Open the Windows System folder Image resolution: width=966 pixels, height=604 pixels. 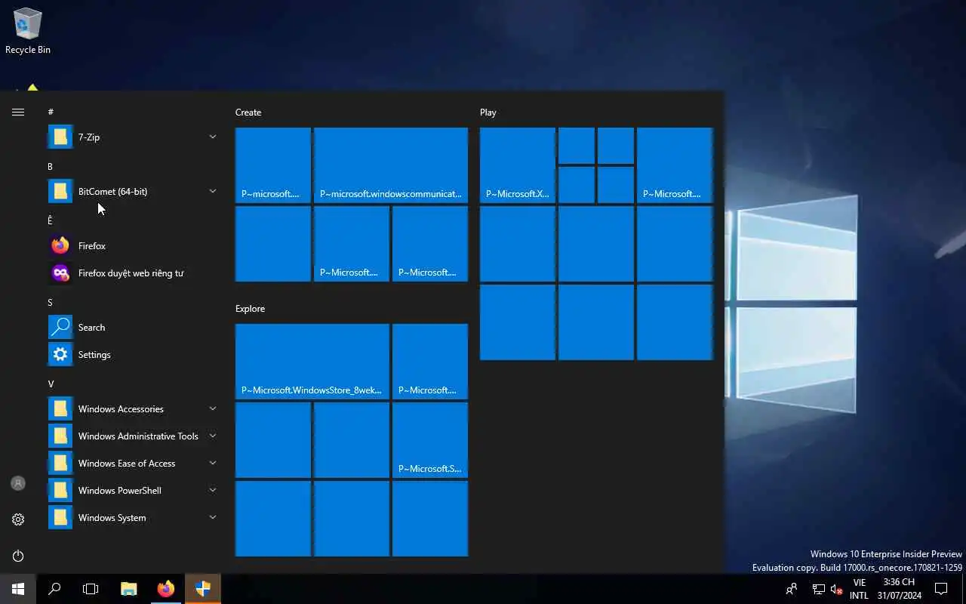133,518
